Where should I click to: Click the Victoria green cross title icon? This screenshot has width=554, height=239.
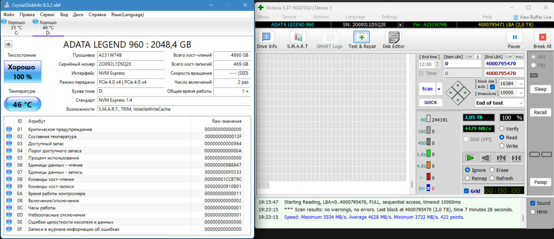coord(261,7)
